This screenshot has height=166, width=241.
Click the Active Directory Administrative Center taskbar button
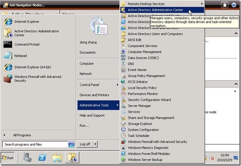click(72, 157)
